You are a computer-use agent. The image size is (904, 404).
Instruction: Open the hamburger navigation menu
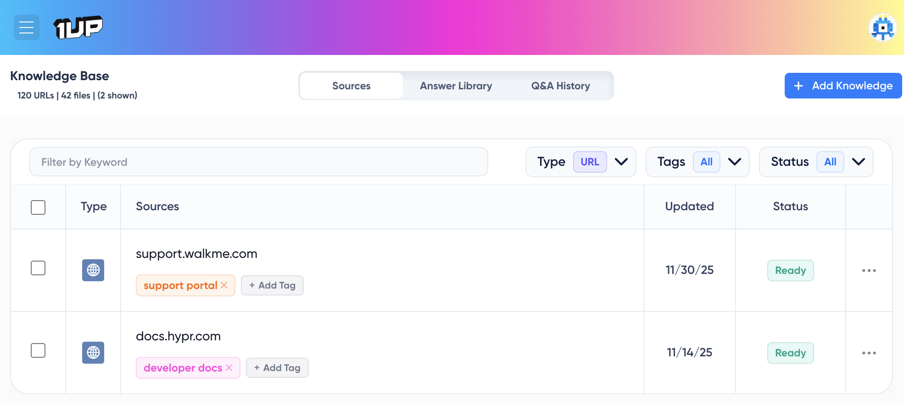[x=26, y=27]
